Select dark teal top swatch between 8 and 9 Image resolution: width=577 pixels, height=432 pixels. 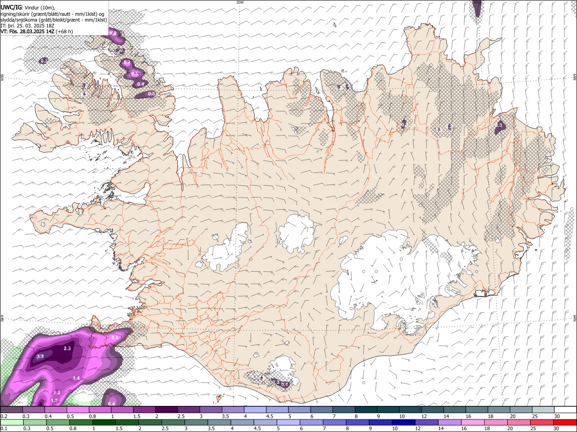point(366,410)
